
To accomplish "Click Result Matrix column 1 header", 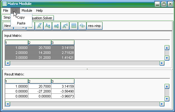I will [x=17, y=81].
